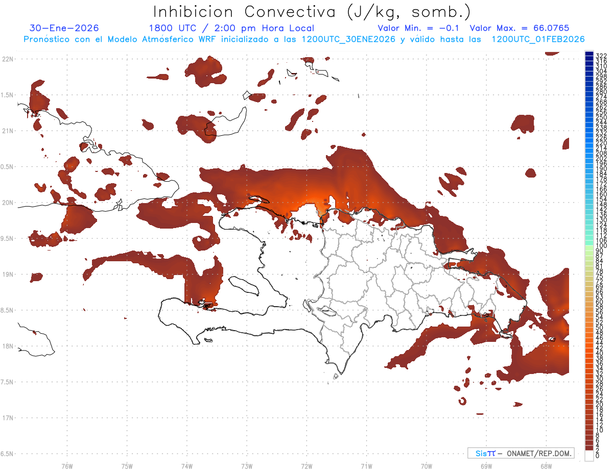The image size is (613, 473).
Task: Select the 'Valor Min. = -0.1' text
Action: point(418,28)
